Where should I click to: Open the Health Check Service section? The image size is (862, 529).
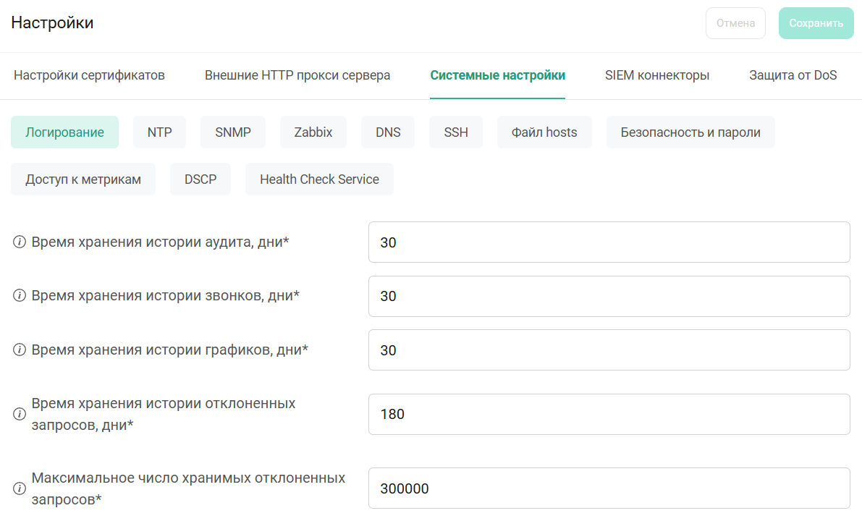[x=319, y=179]
